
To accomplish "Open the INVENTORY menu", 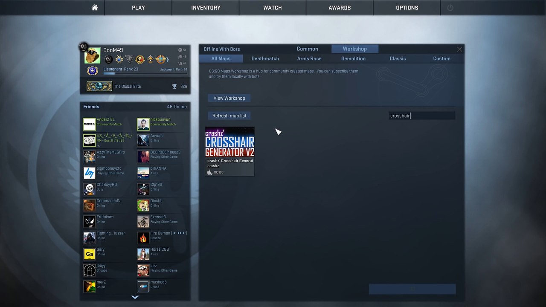I will [x=206, y=8].
